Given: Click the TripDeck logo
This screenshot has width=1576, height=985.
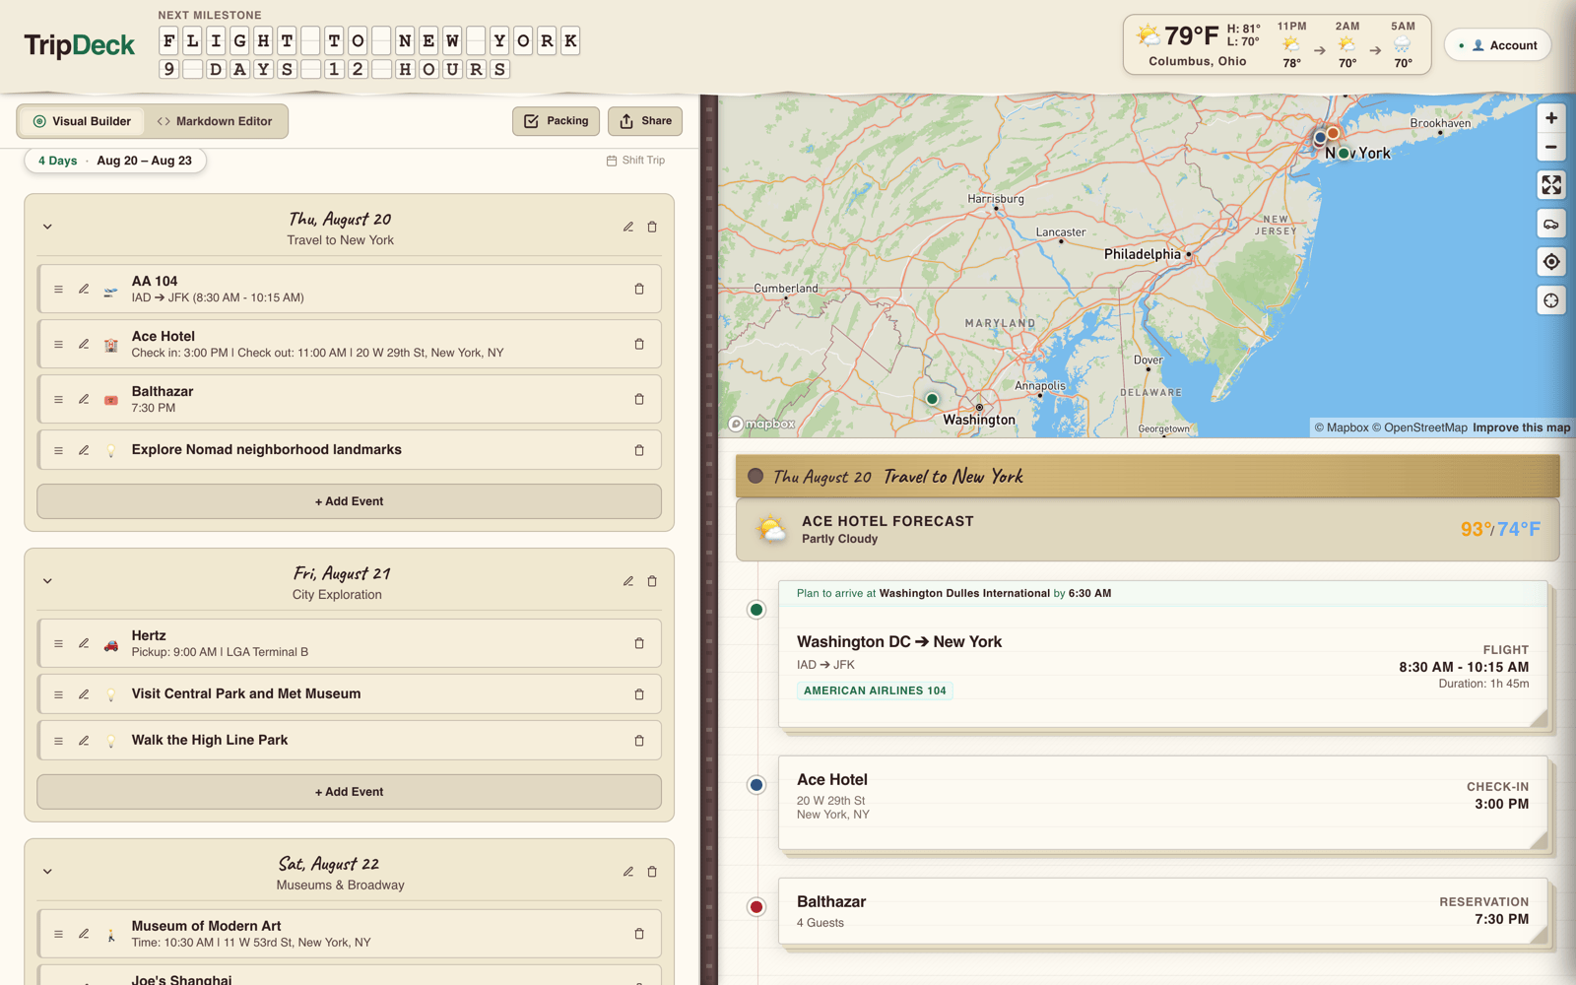Looking at the screenshot, I should tap(80, 45).
